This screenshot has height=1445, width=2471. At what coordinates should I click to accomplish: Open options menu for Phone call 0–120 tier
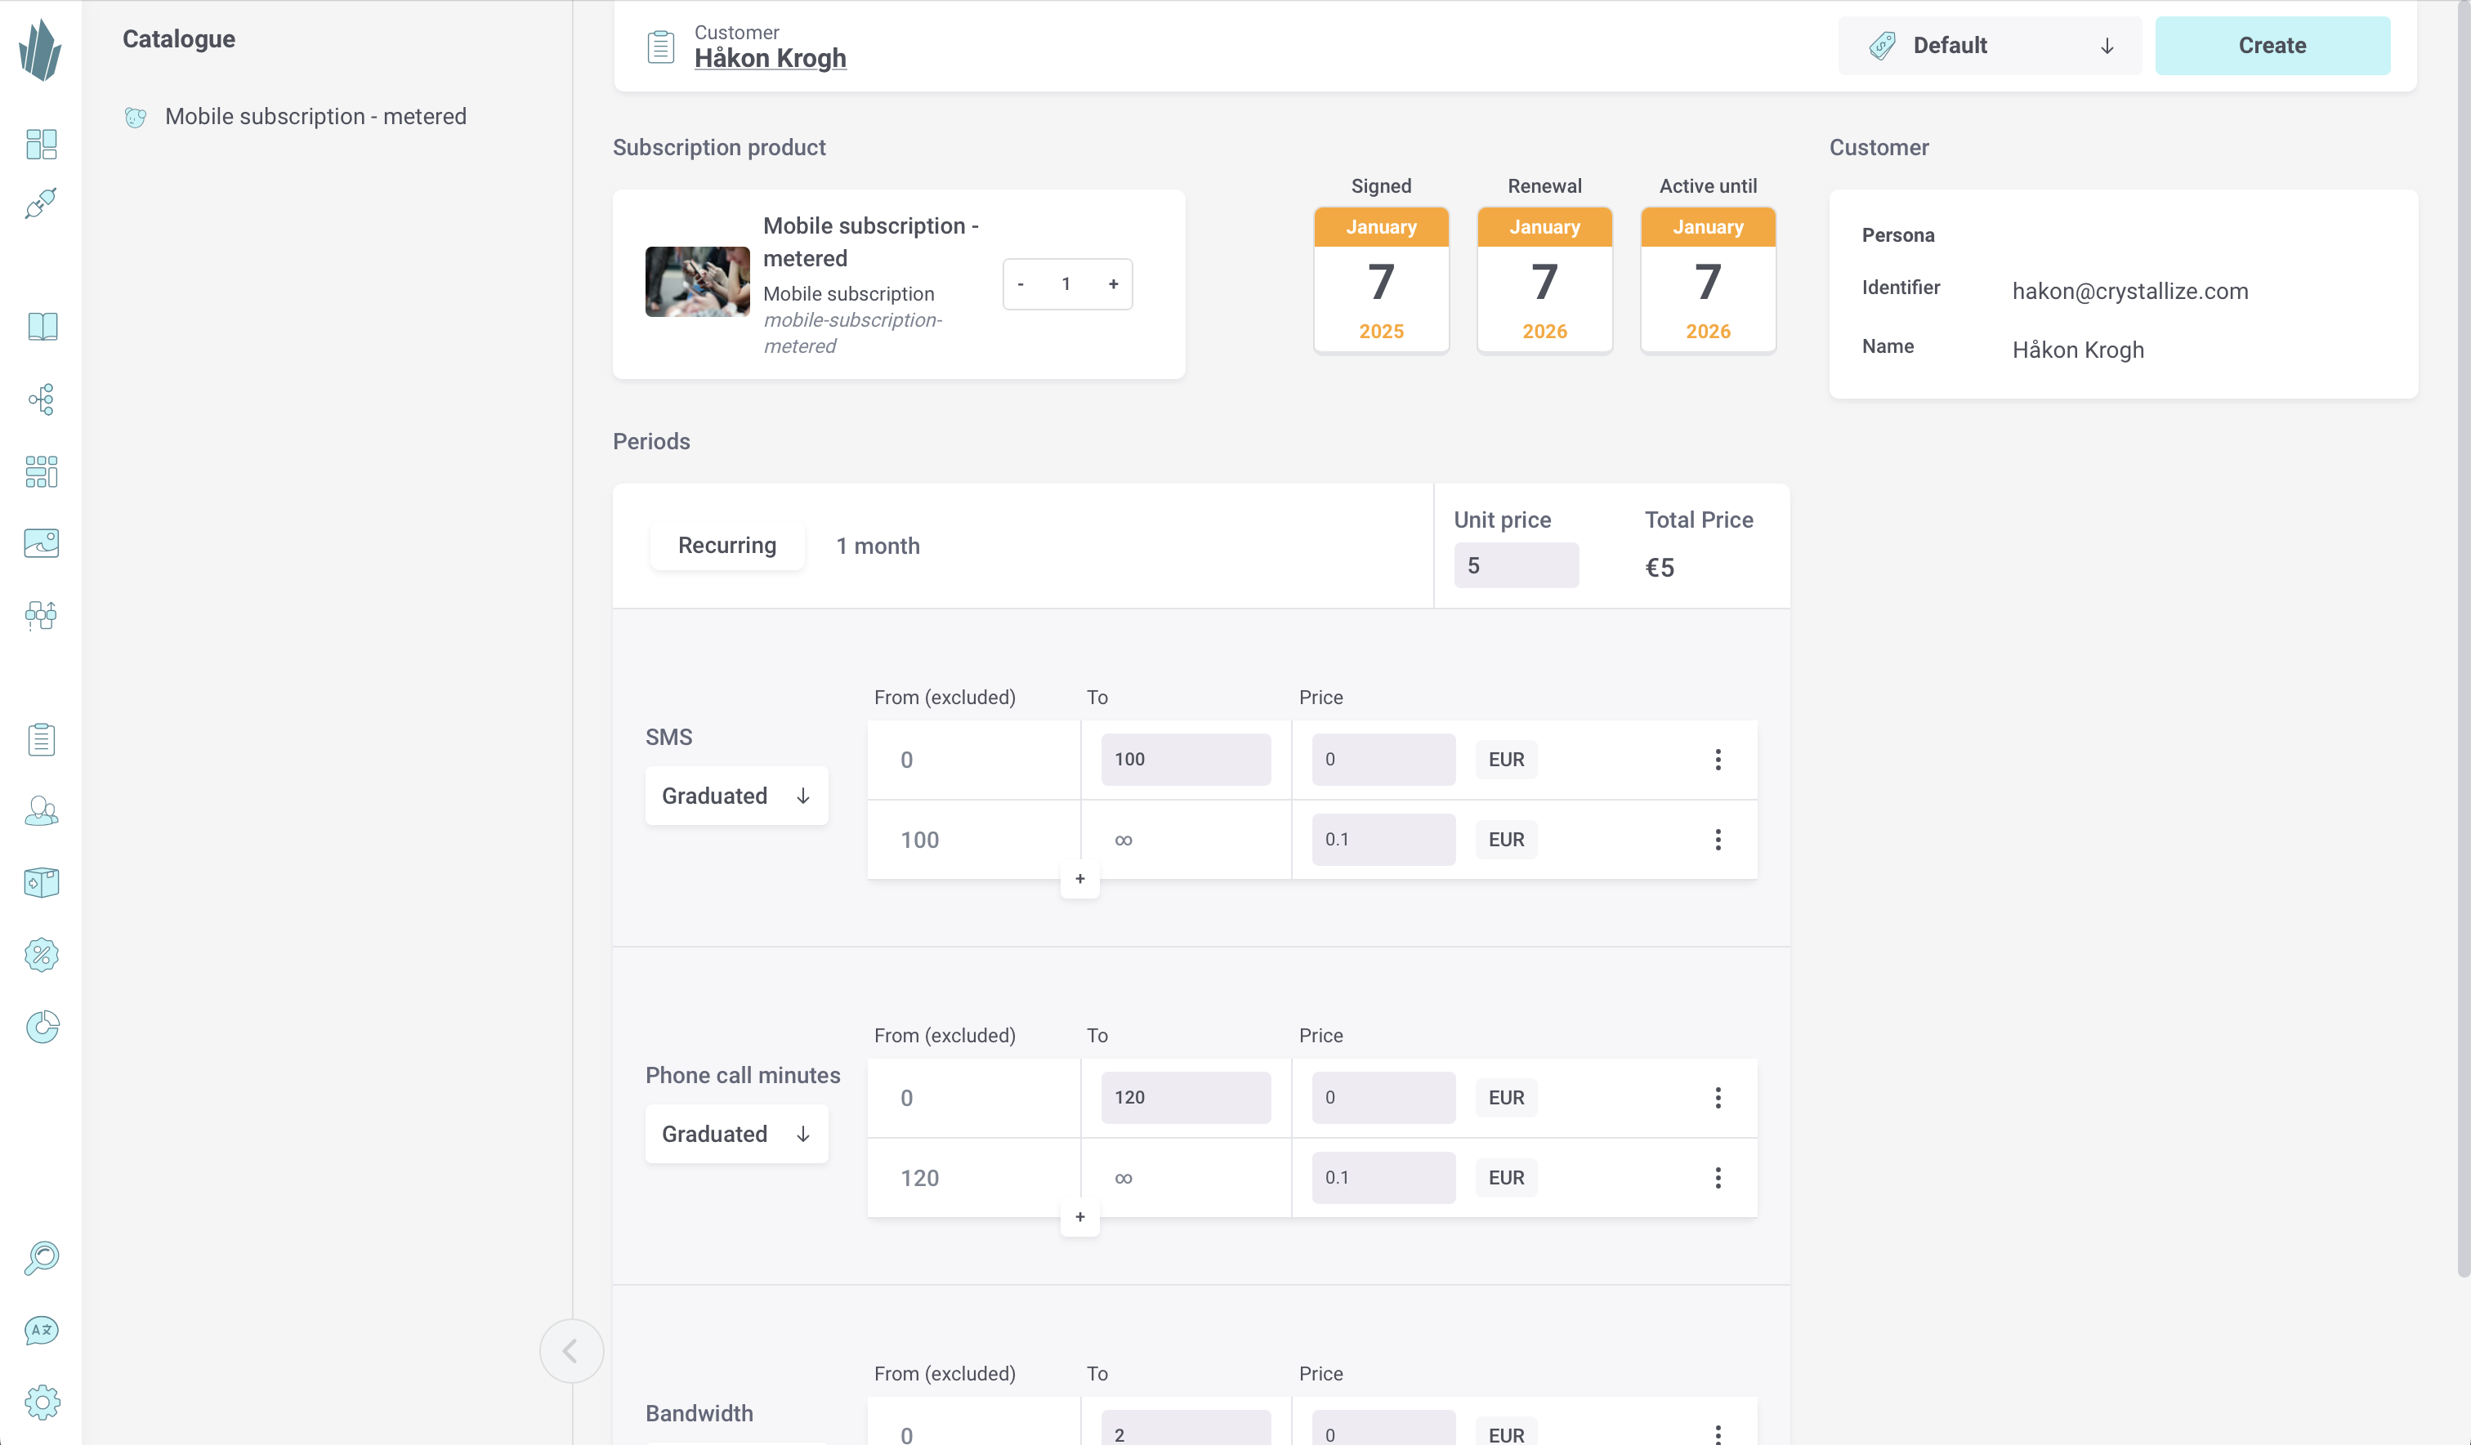coord(1718,1098)
